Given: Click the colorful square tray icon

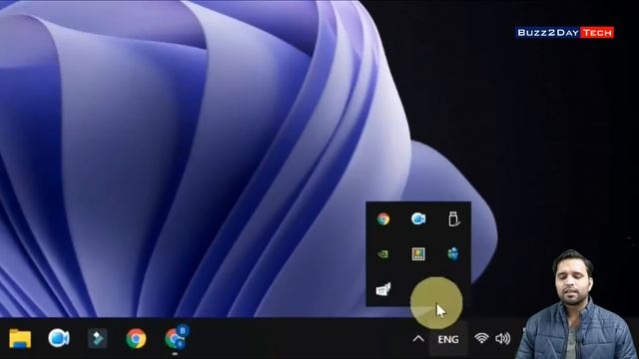Looking at the screenshot, I should pos(418,254).
